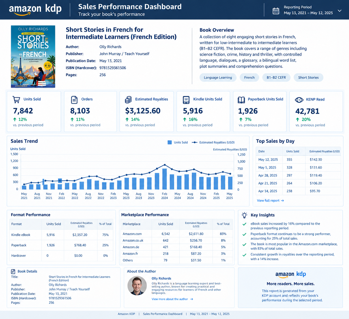This screenshot has height=319, width=349.
Task: Click the Amazon.de marketplace row
Action: (177, 247)
